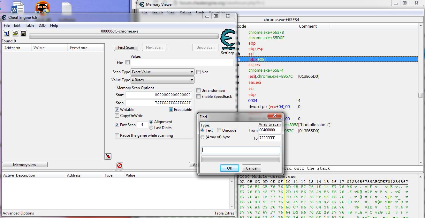Select the (Array of) byte radio button
Screen dimensions: 425x218
pos(202,137)
